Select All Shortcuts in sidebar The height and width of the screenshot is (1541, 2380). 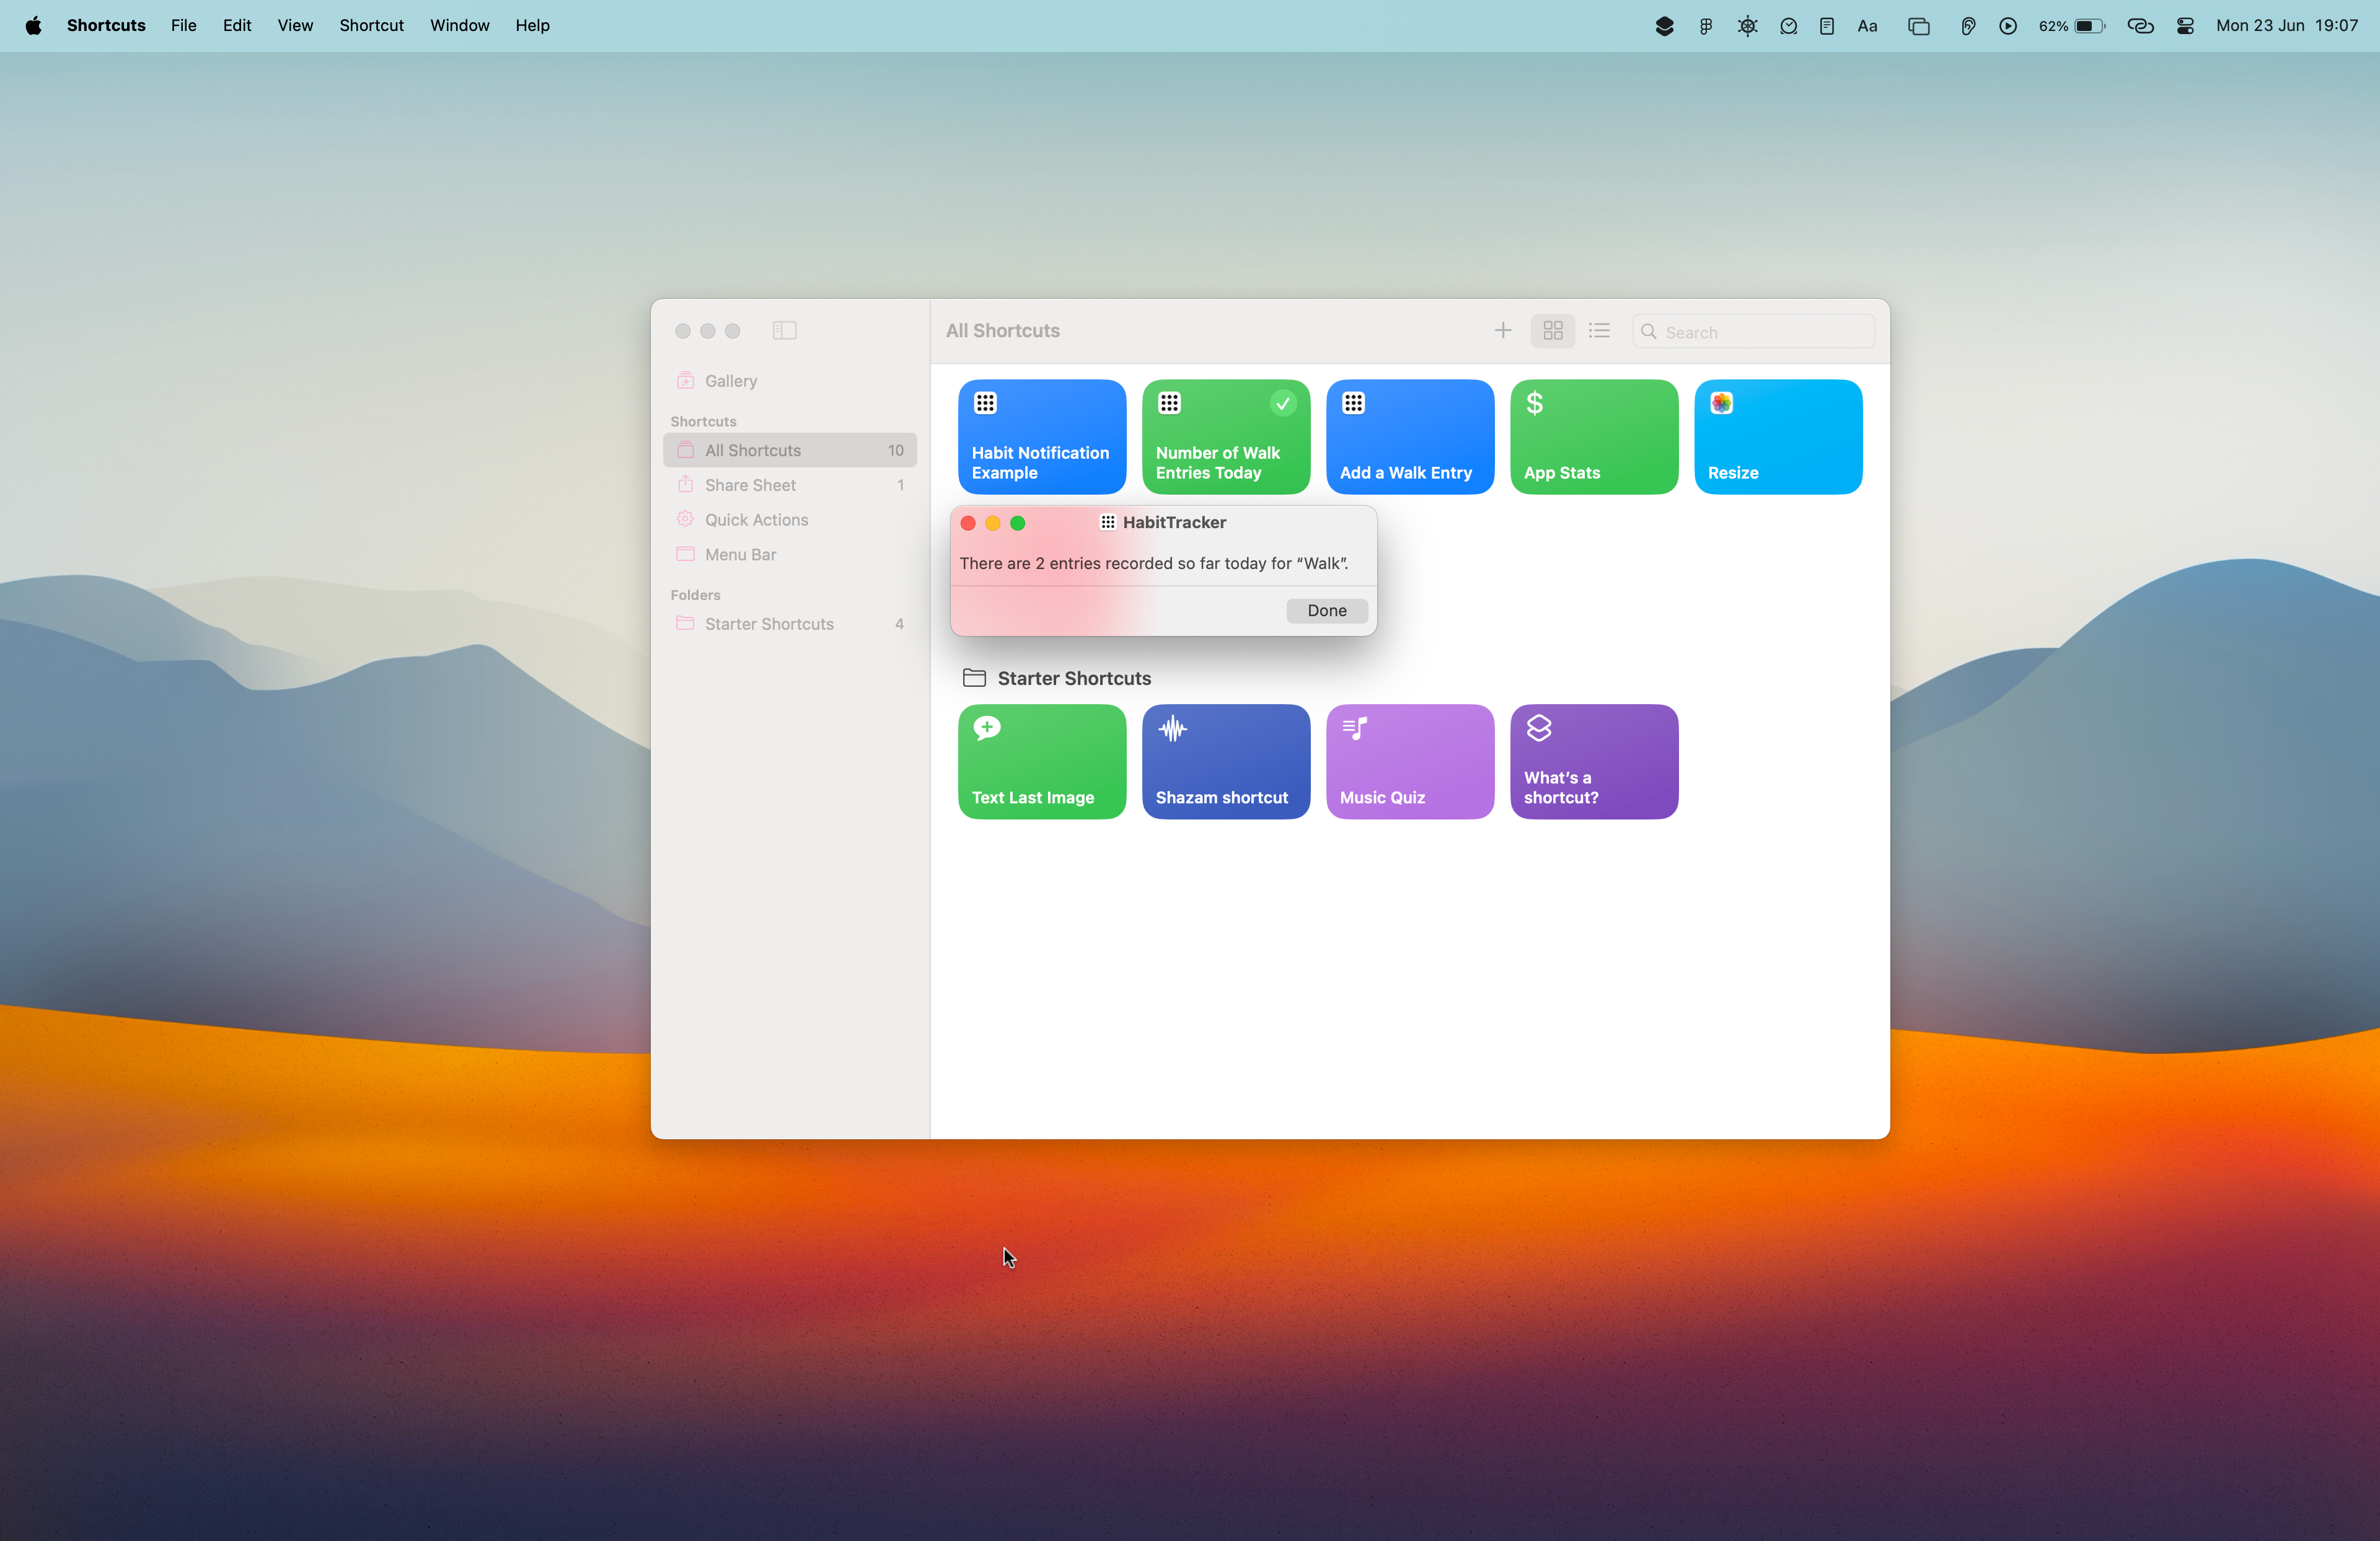point(790,450)
